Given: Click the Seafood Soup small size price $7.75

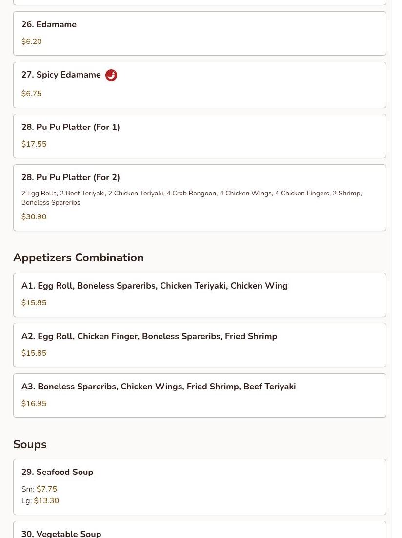Looking at the screenshot, I should click(x=47, y=489).
